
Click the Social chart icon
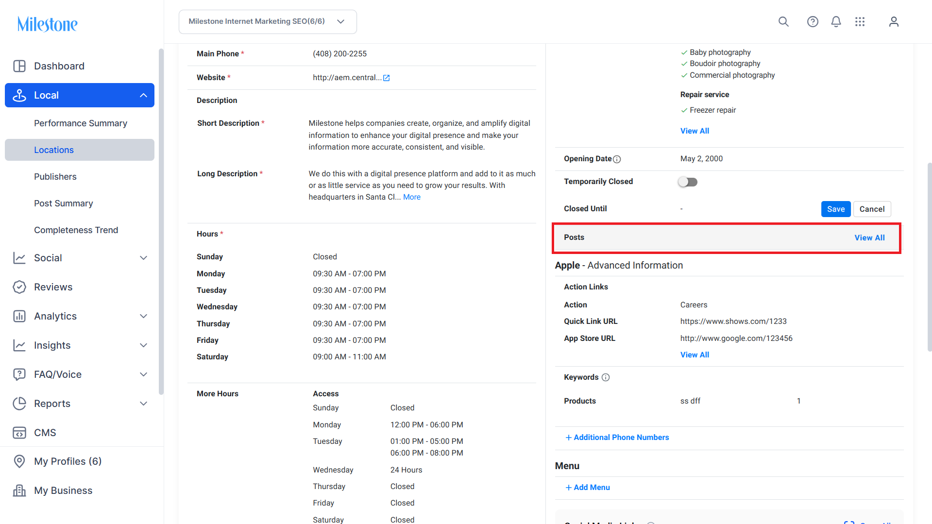point(19,258)
